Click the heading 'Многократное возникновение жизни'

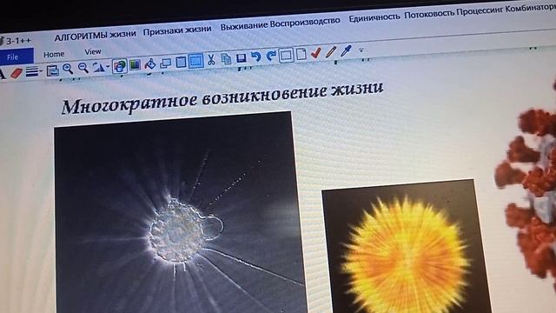(222, 97)
